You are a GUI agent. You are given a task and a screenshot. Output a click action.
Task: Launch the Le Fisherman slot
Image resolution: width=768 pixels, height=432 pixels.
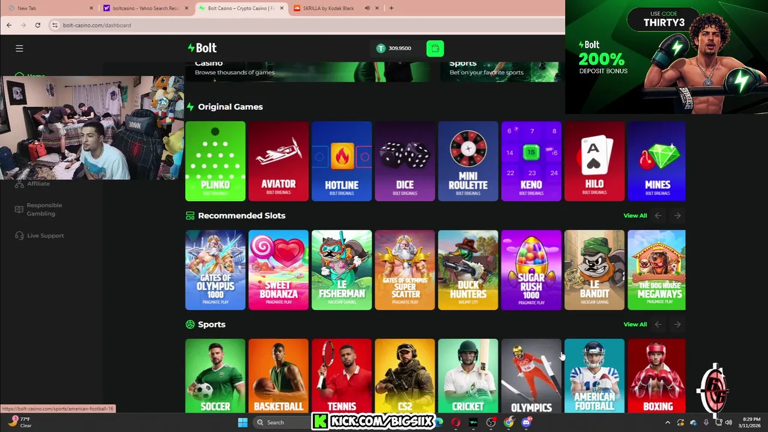[x=341, y=270]
